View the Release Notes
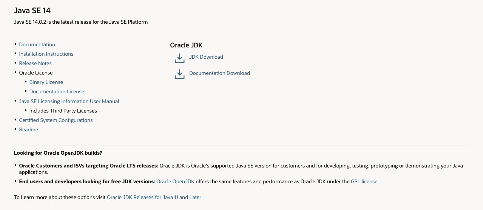 coord(35,63)
